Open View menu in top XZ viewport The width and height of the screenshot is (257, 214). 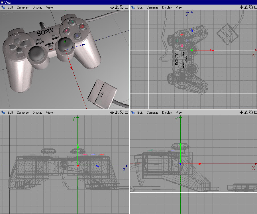coord(179,7)
